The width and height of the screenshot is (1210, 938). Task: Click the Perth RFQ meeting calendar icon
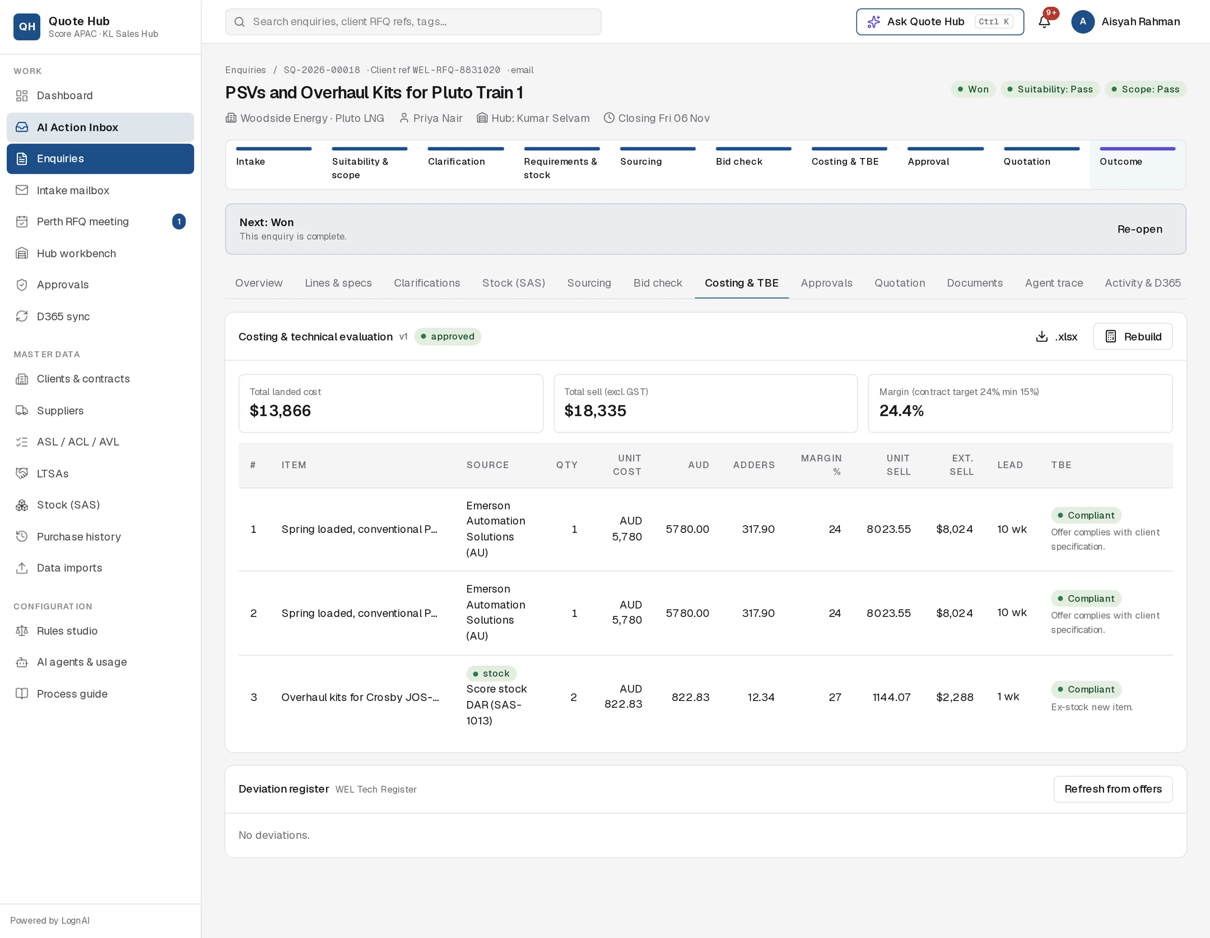(x=22, y=221)
